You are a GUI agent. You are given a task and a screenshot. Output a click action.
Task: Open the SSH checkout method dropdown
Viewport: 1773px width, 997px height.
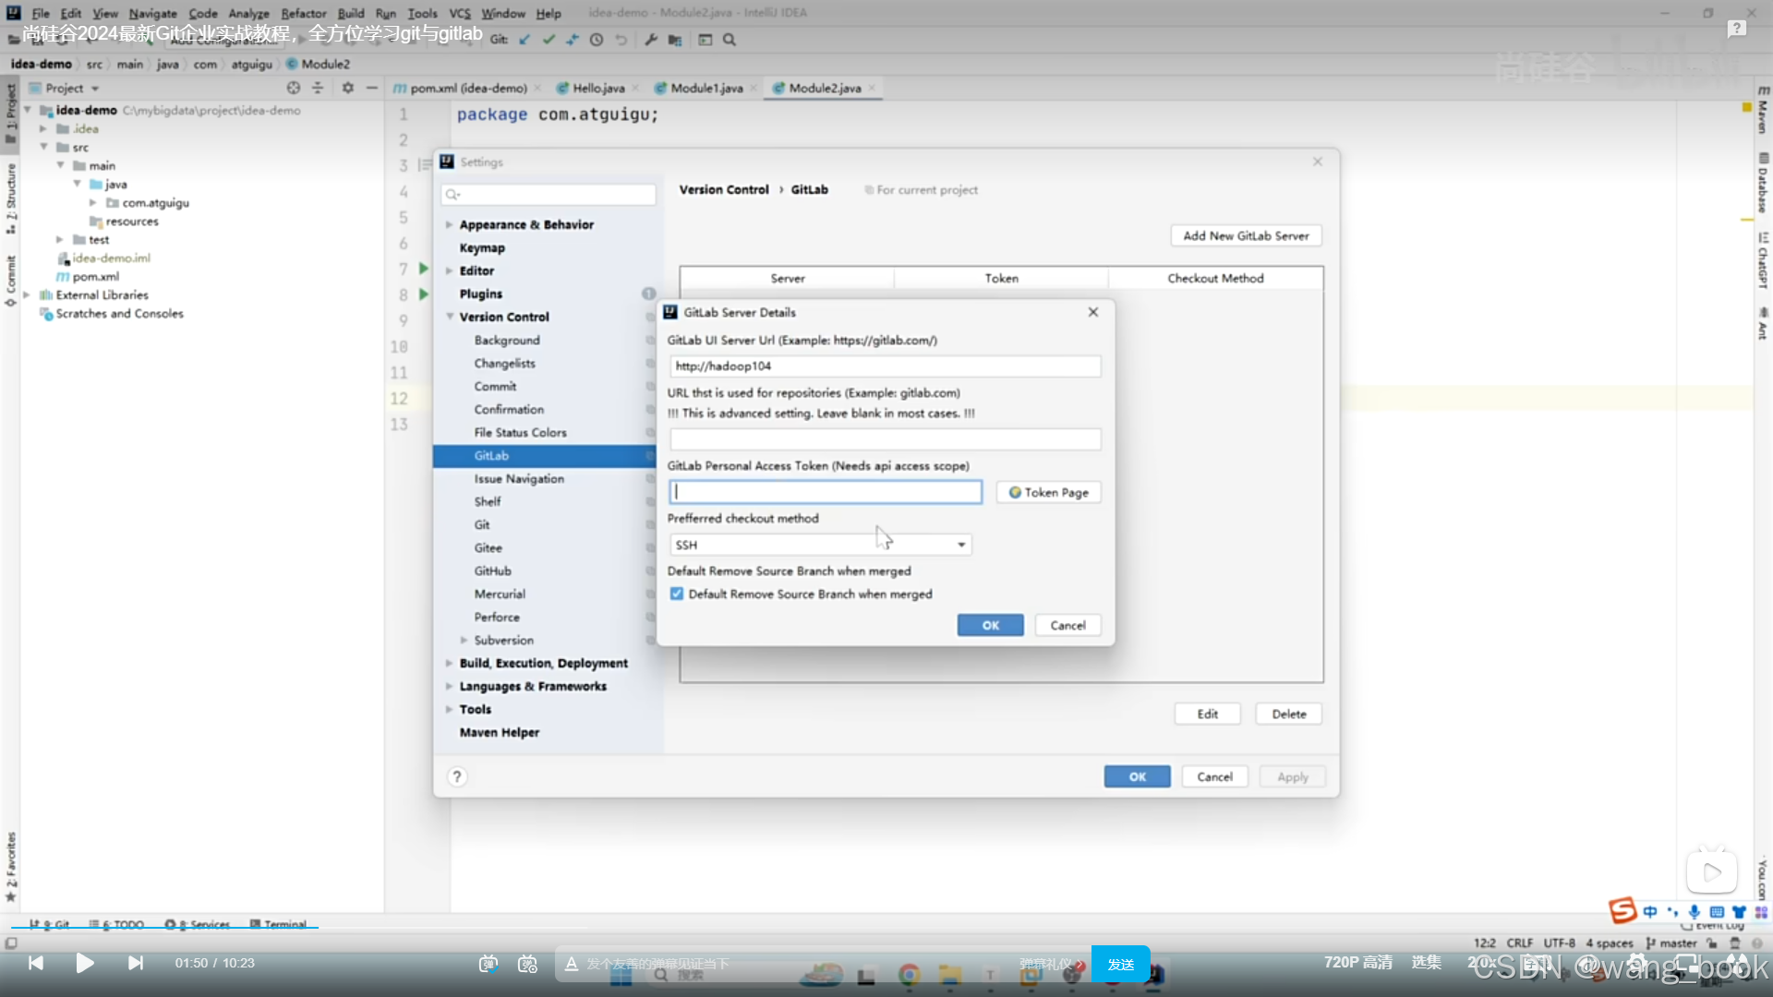click(820, 545)
